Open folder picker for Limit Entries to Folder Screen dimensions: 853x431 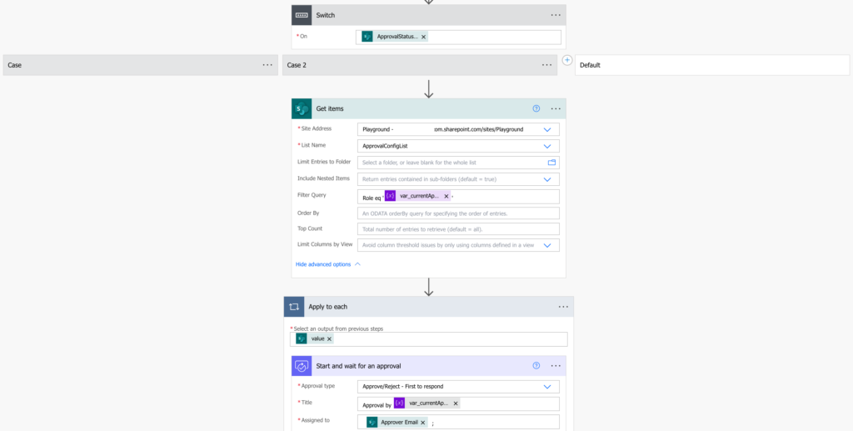(551, 163)
